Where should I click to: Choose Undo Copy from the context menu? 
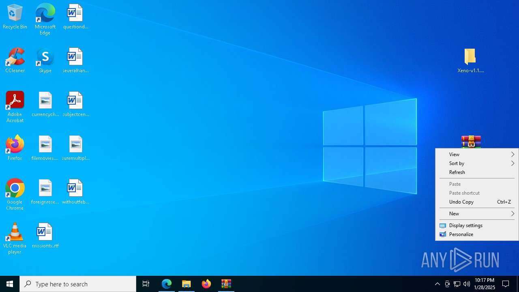(477, 202)
